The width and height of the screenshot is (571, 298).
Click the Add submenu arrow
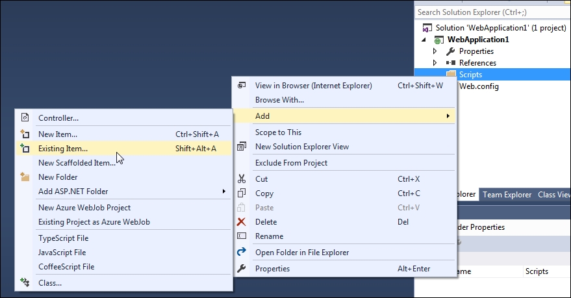448,116
